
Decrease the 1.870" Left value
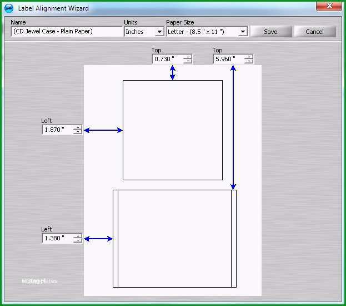(78, 132)
